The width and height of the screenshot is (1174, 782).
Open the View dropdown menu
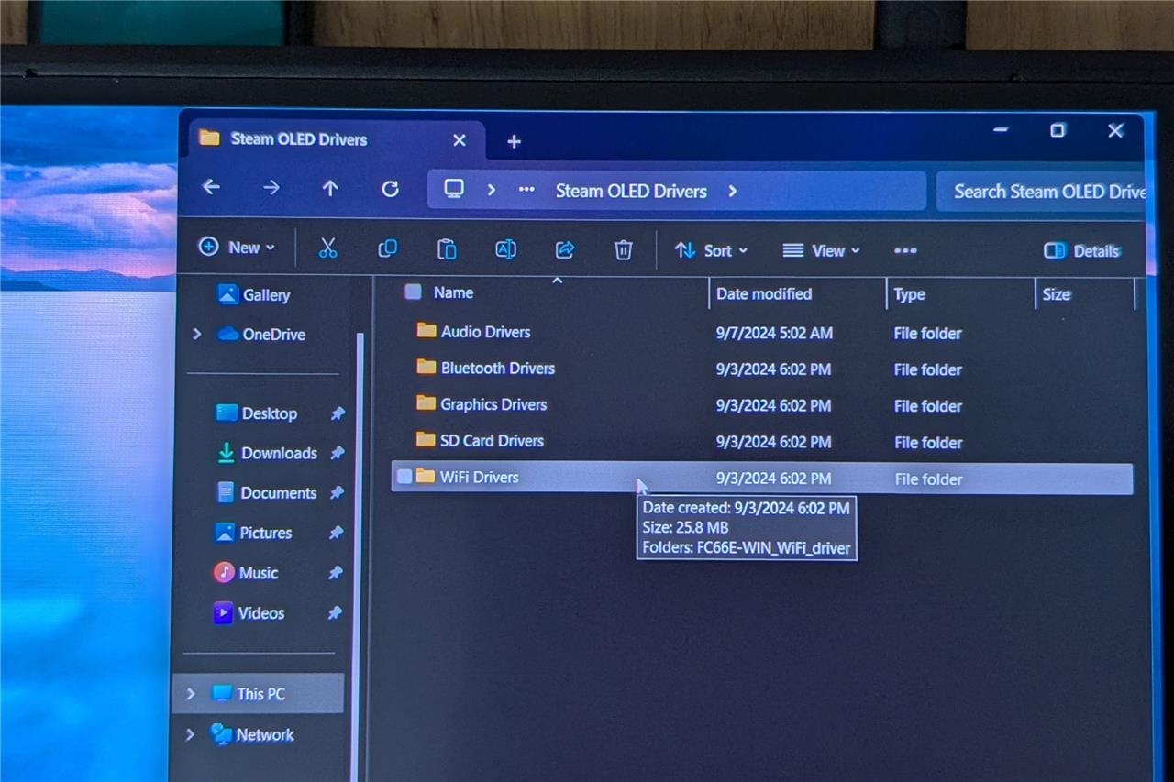click(x=821, y=250)
